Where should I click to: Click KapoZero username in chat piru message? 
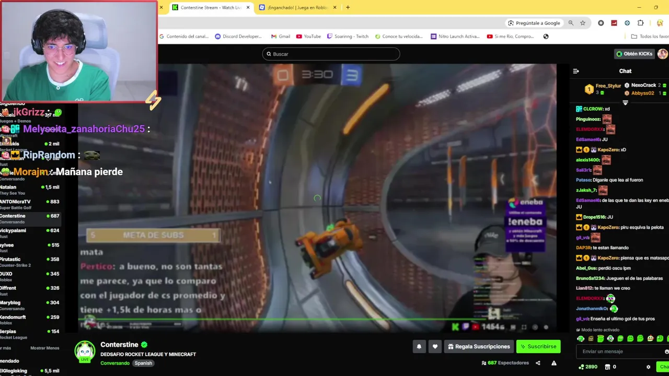click(608, 227)
